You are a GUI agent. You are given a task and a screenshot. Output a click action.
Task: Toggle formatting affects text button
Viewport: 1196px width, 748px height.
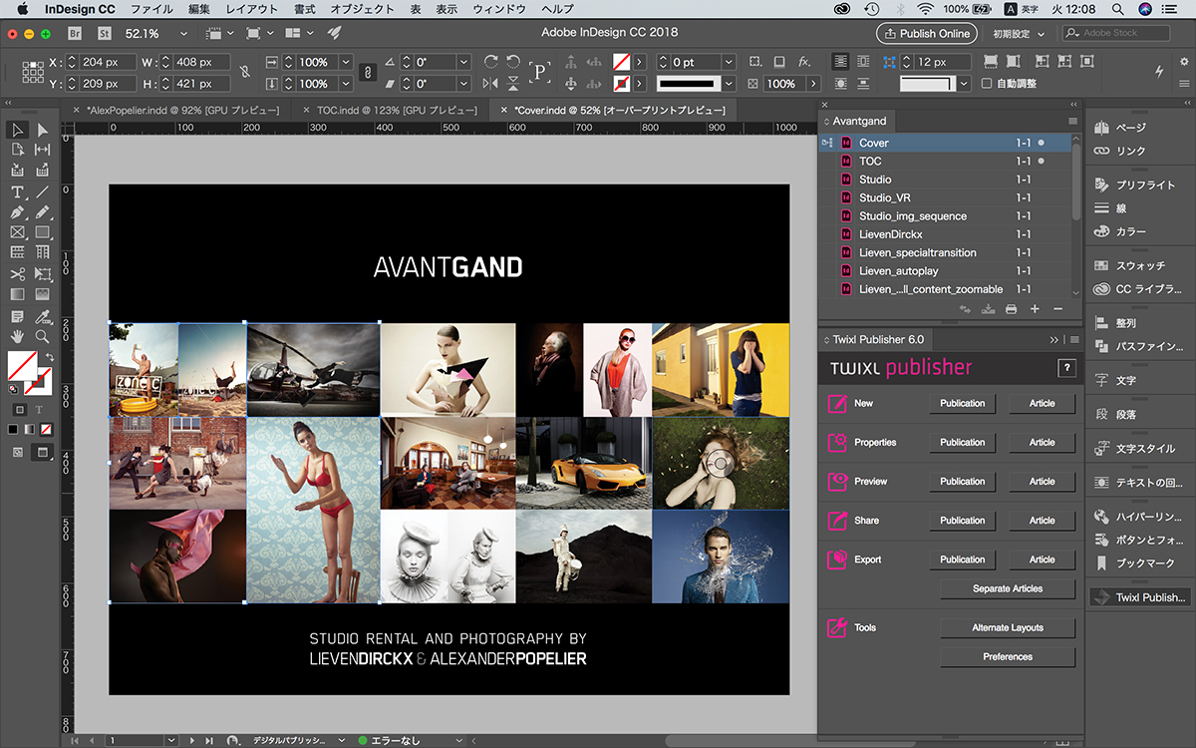click(40, 410)
